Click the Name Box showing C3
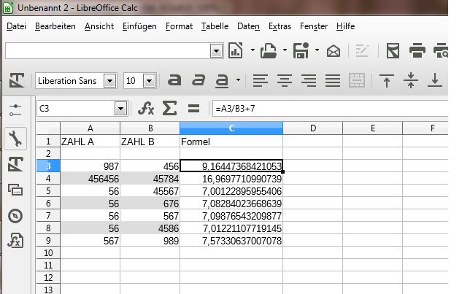The image size is (470, 294). [x=76, y=108]
